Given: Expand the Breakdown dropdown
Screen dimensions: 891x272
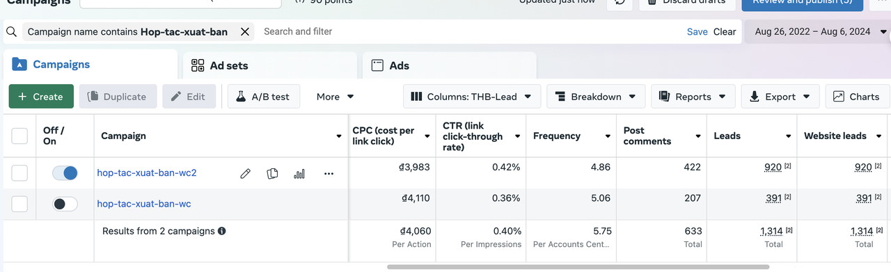Looking at the screenshot, I should pos(596,97).
